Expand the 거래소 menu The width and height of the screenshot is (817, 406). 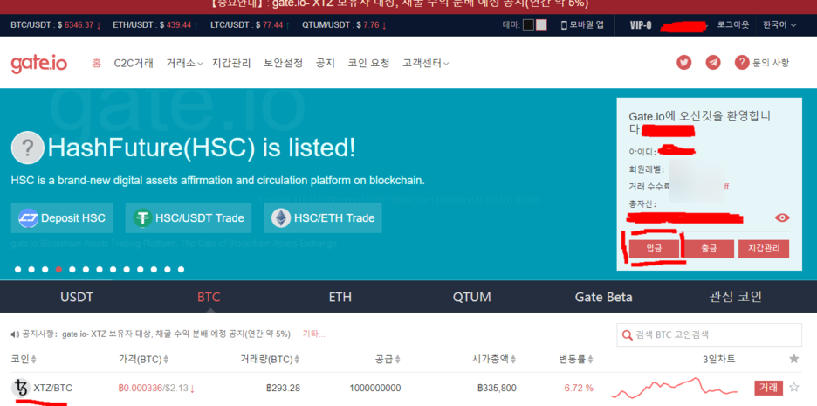click(x=184, y=64)
